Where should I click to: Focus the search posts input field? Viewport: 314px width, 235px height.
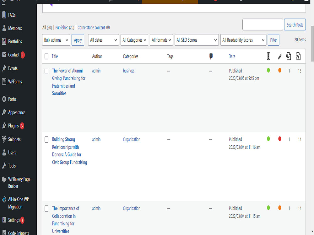click(263, 24)
